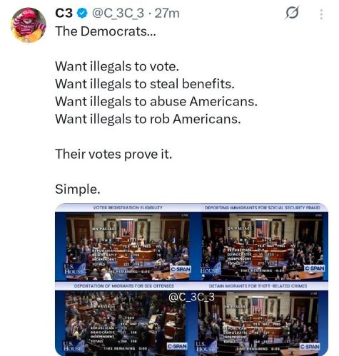Open the @C_3C_3 handle next to the name
339x356 pixels.
tap(118, 14)
